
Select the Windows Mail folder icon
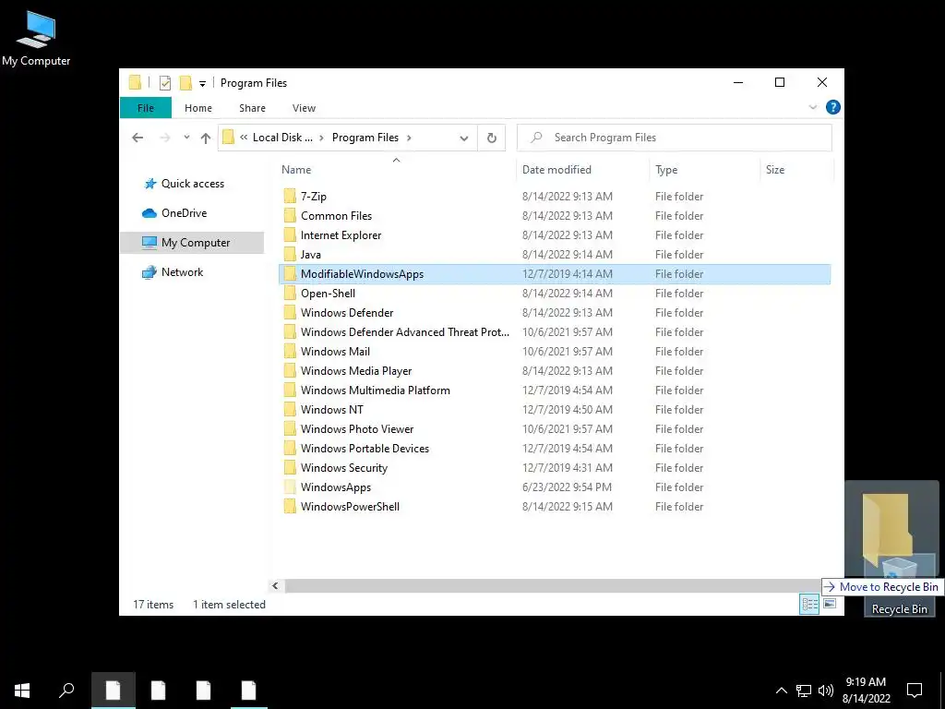coord(290,352)
